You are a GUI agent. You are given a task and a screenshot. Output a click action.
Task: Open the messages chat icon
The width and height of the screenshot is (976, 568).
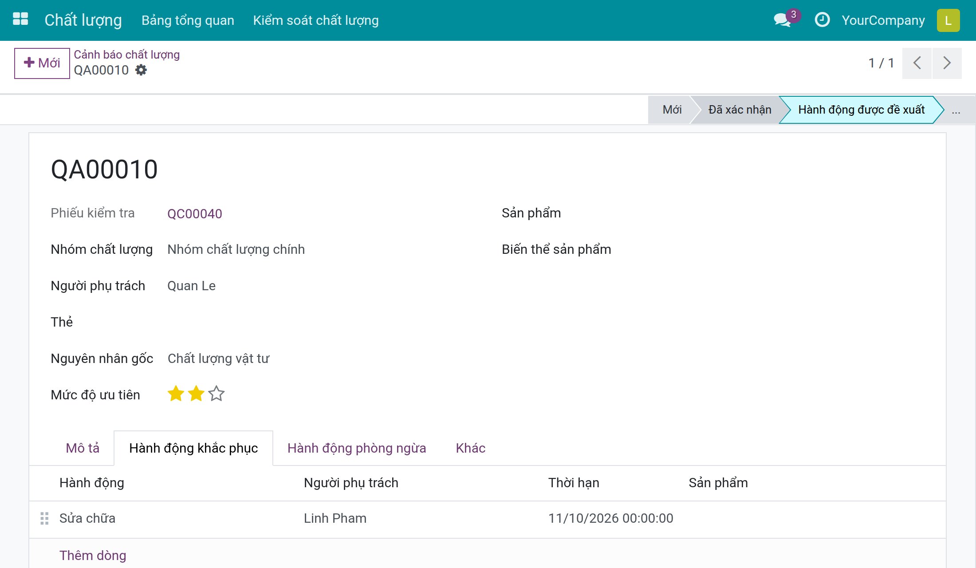tap(783, 20)
